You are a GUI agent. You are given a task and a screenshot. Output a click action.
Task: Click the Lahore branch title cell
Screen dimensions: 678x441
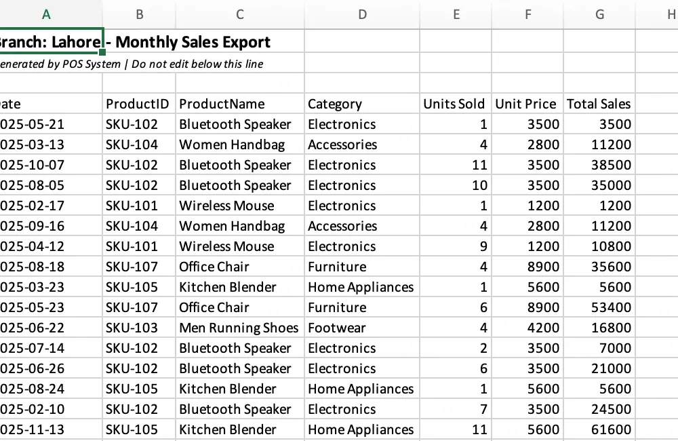(x=51, y=42)
